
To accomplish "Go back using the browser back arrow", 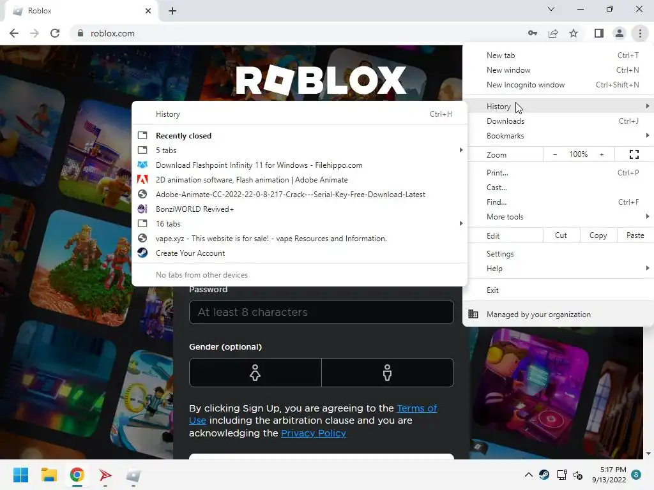I will click(14, 33).
